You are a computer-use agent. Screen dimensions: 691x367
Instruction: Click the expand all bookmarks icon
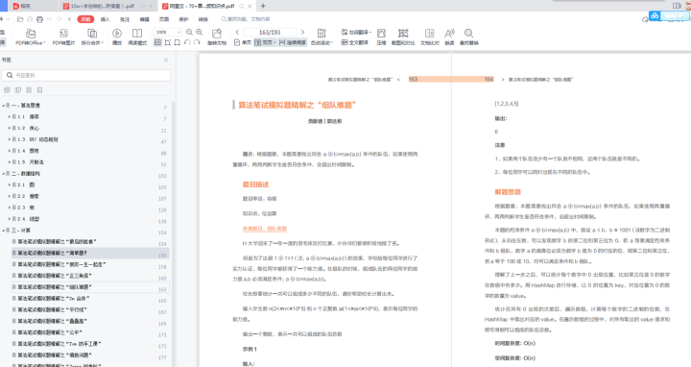(x=7, y=90)
